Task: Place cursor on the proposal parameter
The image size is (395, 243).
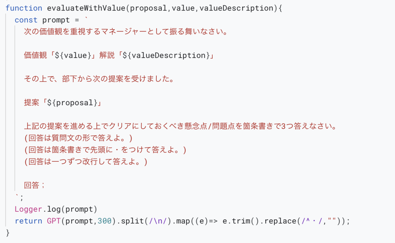Action: (x=149, y=8)
